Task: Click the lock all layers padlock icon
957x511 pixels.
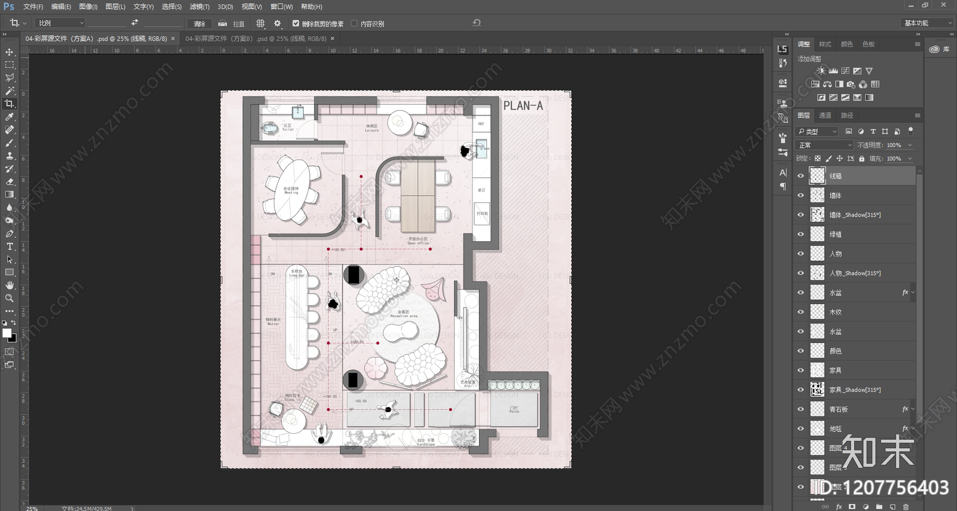Action: coord(862,159)
